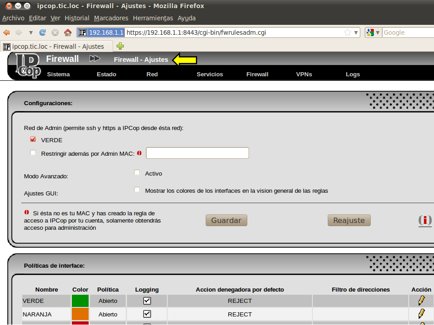Screen dimensions: 434x325
Task: Expand the URL bar history dropdown arrow
Action: pos(356,32)
